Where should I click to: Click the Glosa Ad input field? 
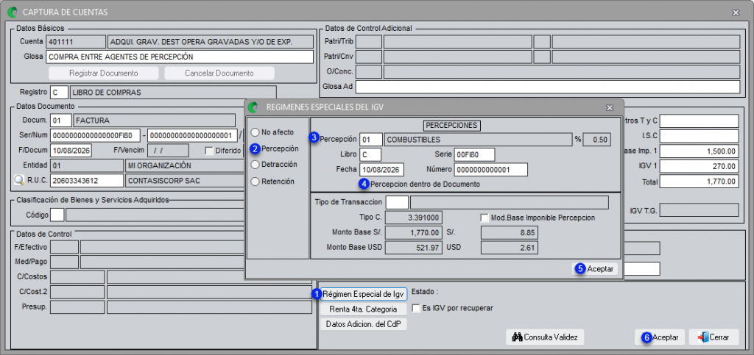point(547,87)
